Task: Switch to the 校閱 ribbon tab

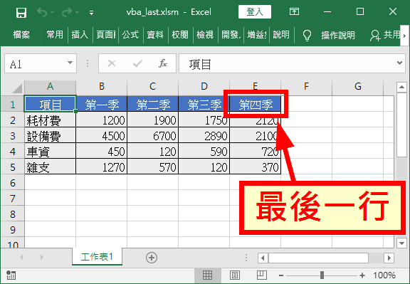Action: click(x=180, y=34)
